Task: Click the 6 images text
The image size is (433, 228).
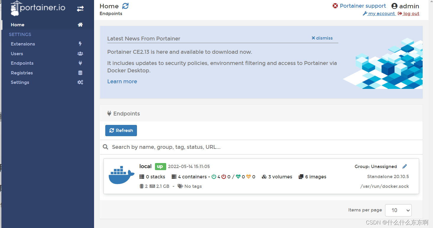Action: click(x=316, y=177)
